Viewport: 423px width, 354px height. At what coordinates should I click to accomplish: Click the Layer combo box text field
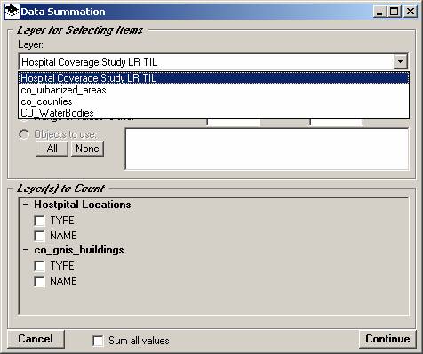click(206, 62)
